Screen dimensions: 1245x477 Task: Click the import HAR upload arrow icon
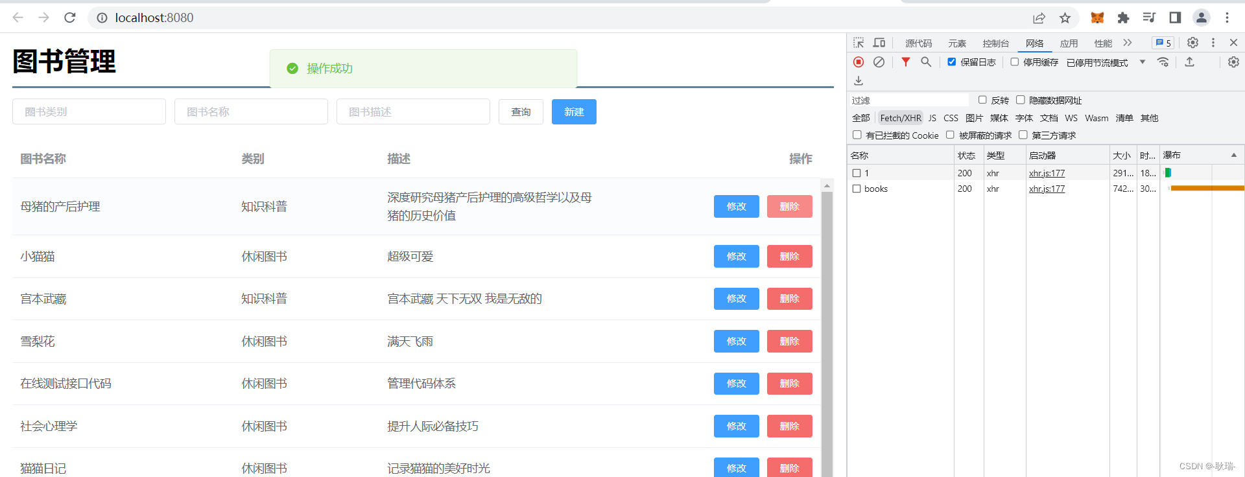tap(1189, 62)
